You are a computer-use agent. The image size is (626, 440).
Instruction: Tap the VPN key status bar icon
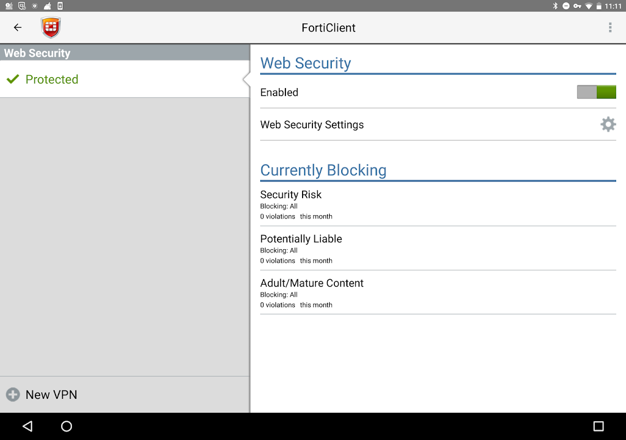tap(577, 6)
